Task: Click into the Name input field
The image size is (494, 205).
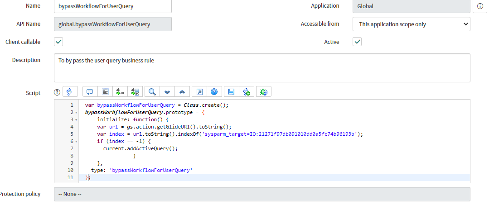Action: [113, 6]
